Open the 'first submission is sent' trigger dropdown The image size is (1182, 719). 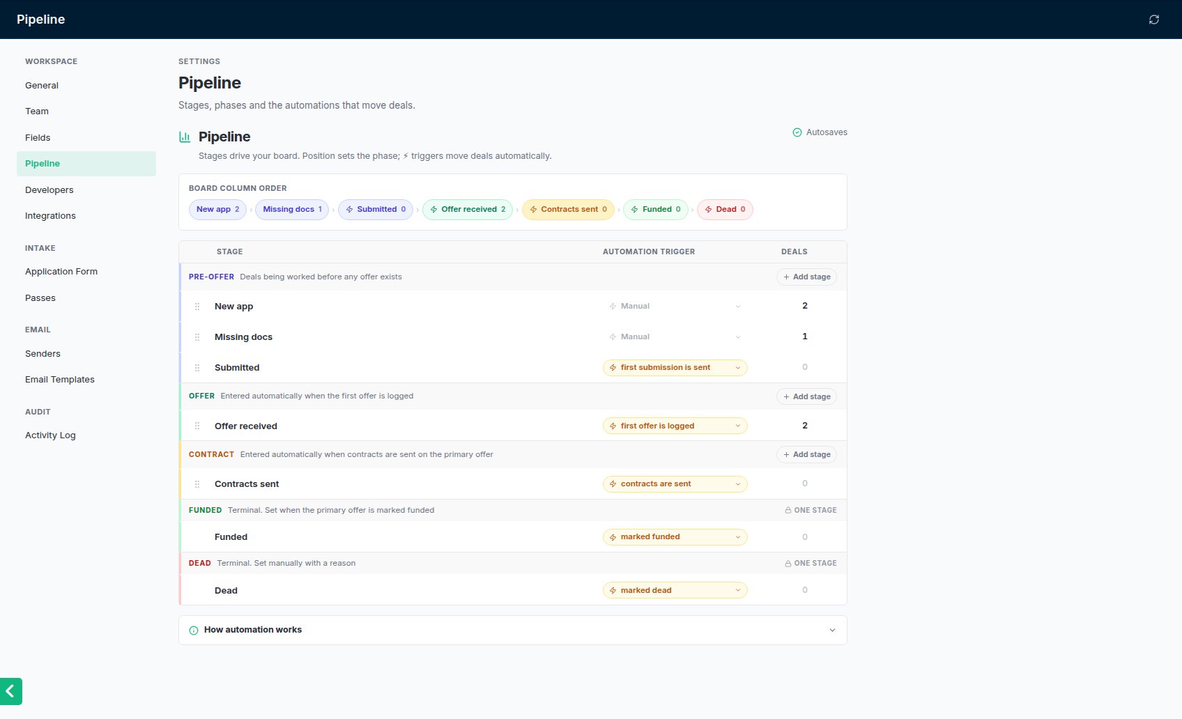675,368
